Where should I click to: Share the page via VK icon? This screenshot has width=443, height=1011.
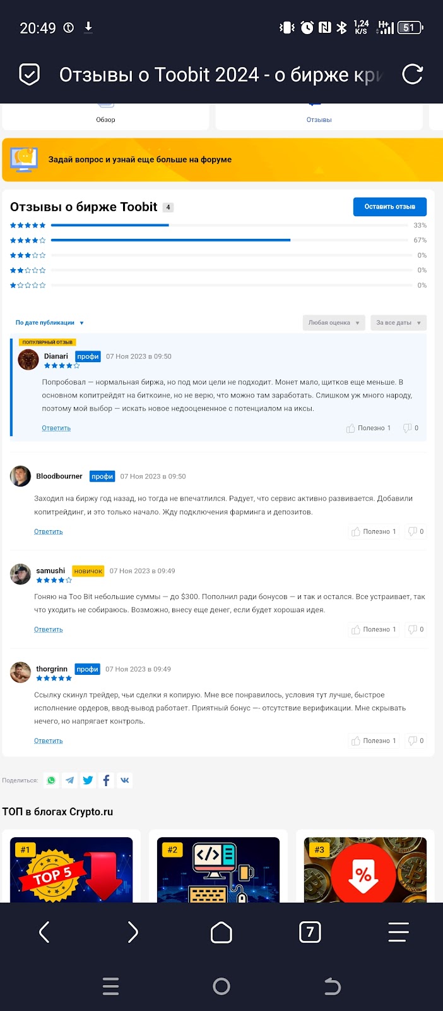124,780
